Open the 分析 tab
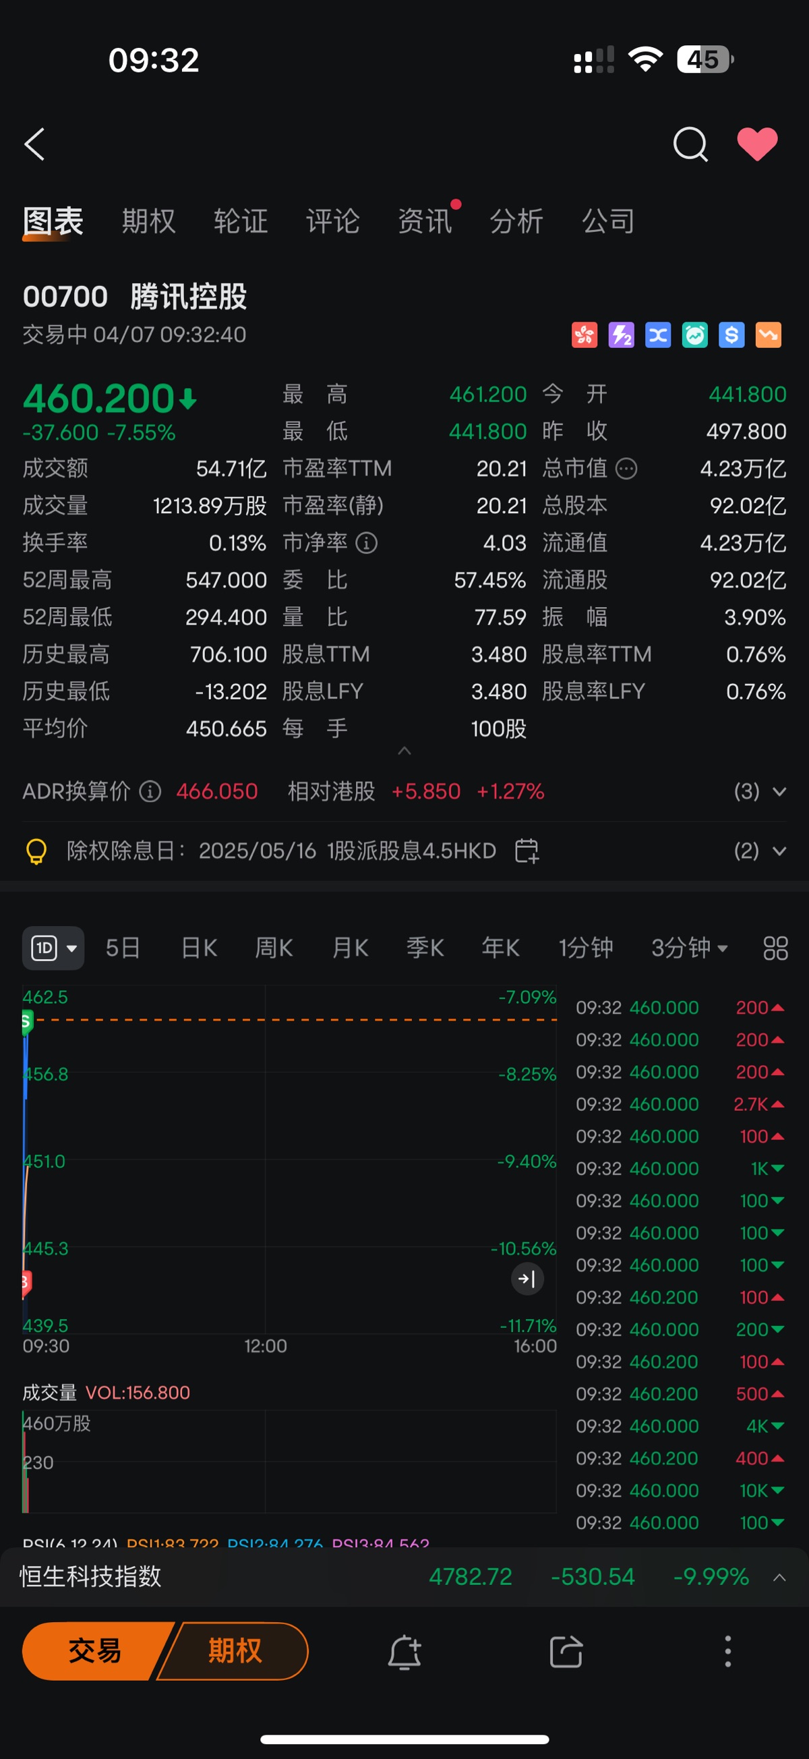809x1759 pixels. pos(517,221)
